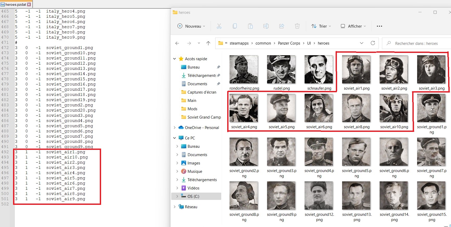The image size is (451, 227).
Task: Expand the Images folder node
Action: (x=177, y=163)
